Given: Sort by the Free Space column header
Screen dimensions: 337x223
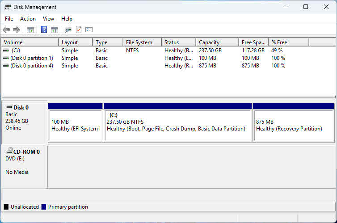Looking at the screenshot, I should pos(254,42).
